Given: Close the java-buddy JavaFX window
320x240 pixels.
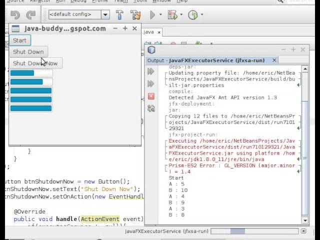Looking at the screenshot, I should [x=134, y=28].
